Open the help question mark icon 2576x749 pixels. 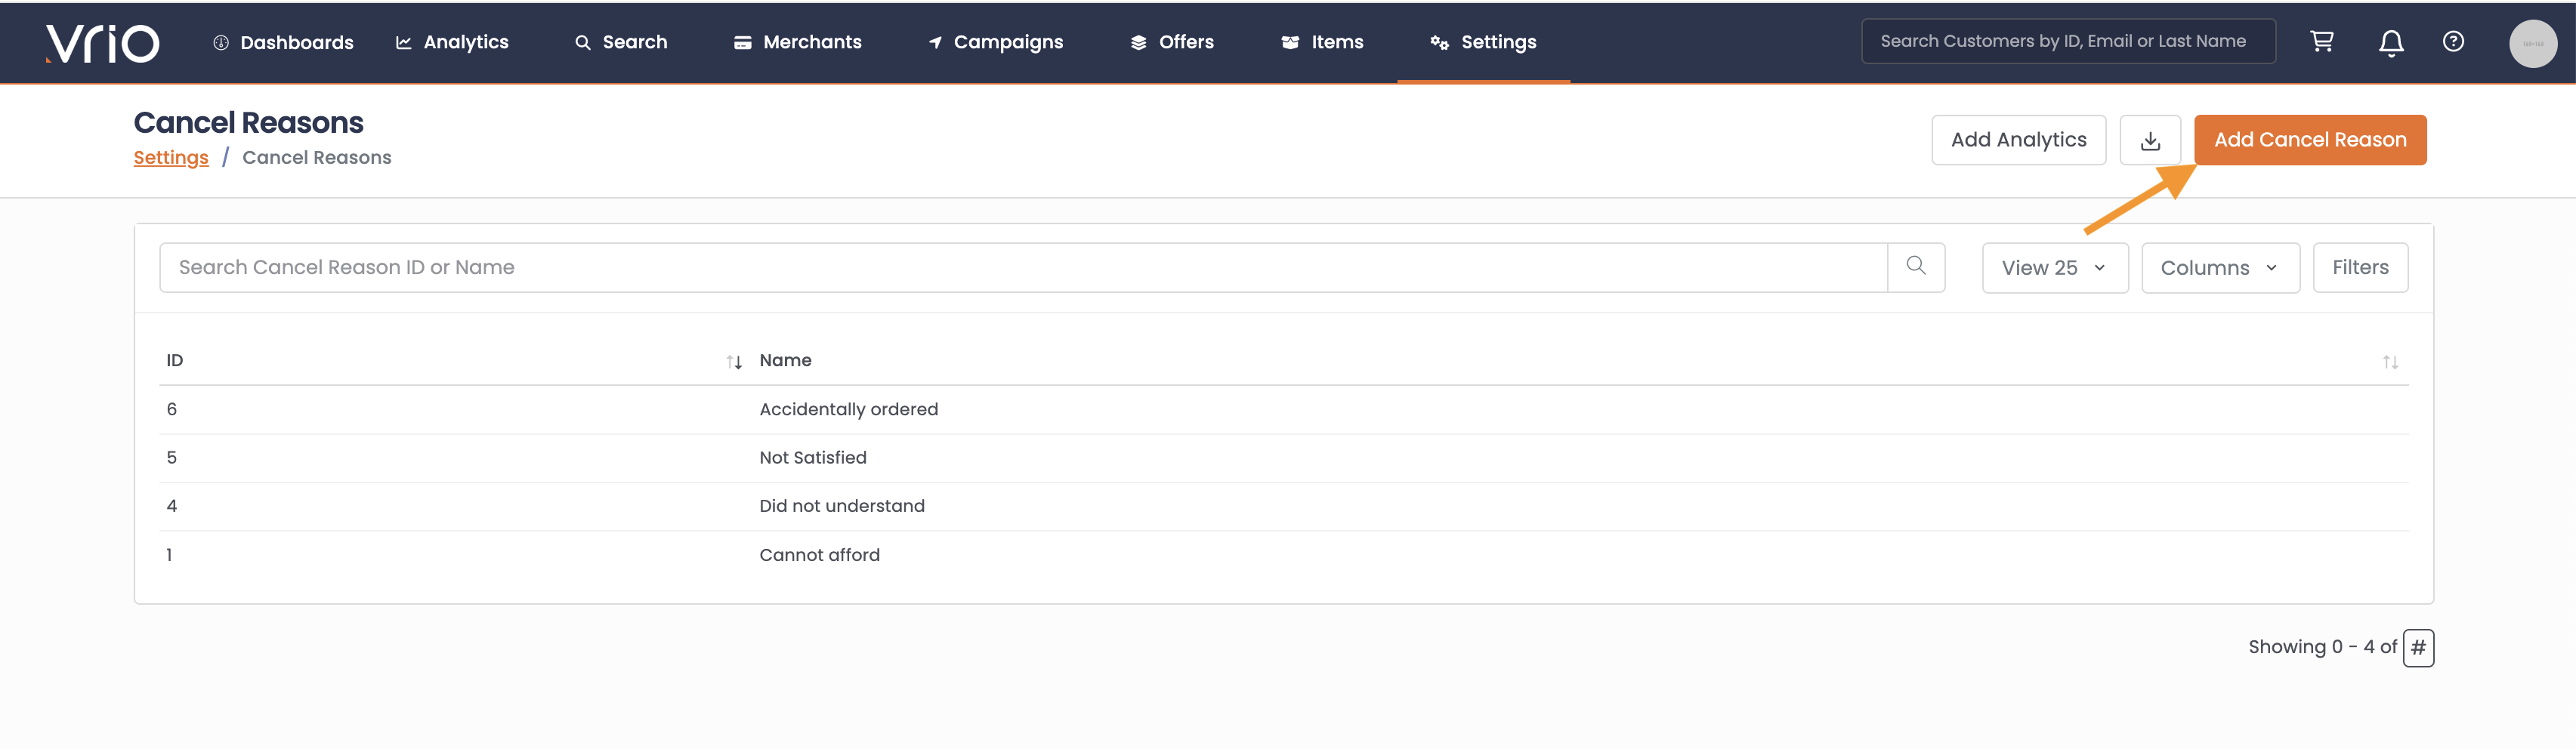(2453, 41)
